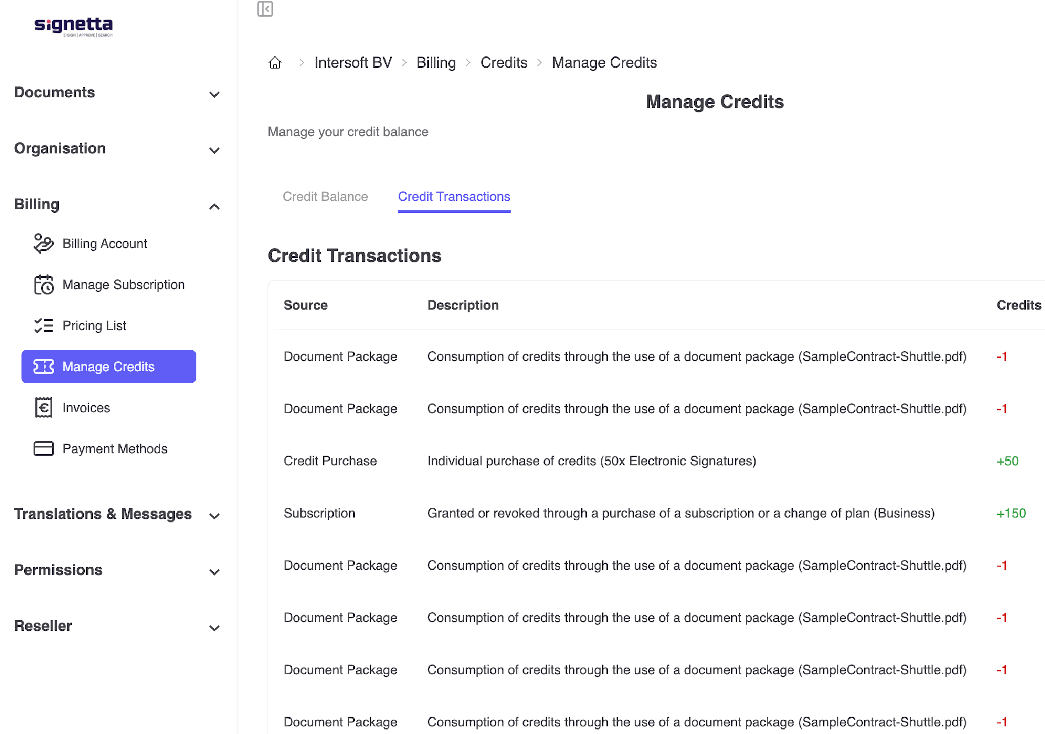The height and width of the screenshot is (734, 1045).
Task: Click the Payment Methods card icon
Action: click(x=44, y=448)
